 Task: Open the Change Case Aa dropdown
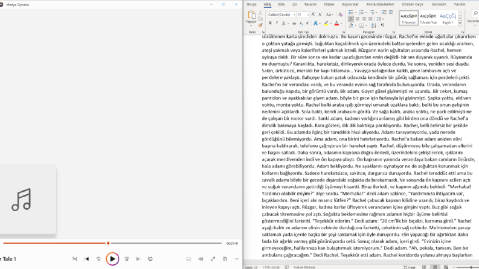click(330, 14)
